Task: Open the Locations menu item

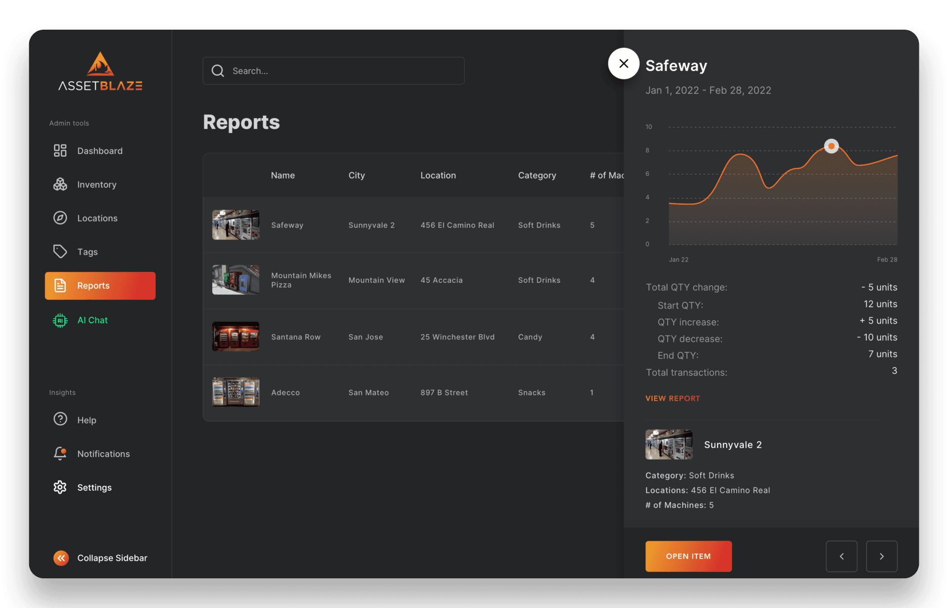Action: click(x=100, y=218)
